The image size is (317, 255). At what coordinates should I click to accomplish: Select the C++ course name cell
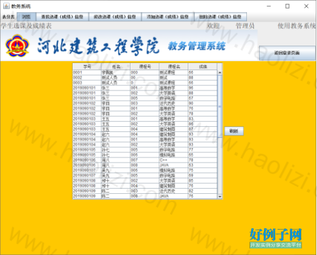(174, 160)
